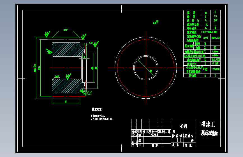This screenshot has height=157, width=243.
Task: Click value 3 in 跨齿数 row
Action: (x=215, y=75)
